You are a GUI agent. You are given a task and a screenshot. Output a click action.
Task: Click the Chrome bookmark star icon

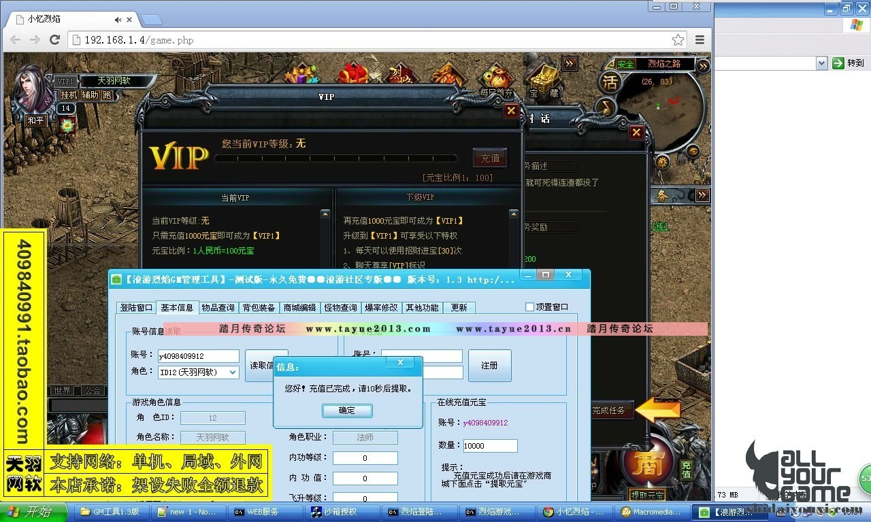coord(678,40)
